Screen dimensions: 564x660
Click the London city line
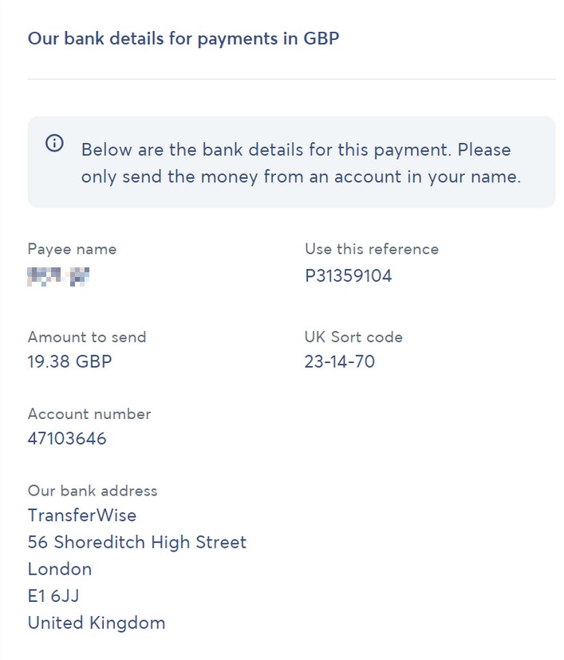click(x=60, y=569)
